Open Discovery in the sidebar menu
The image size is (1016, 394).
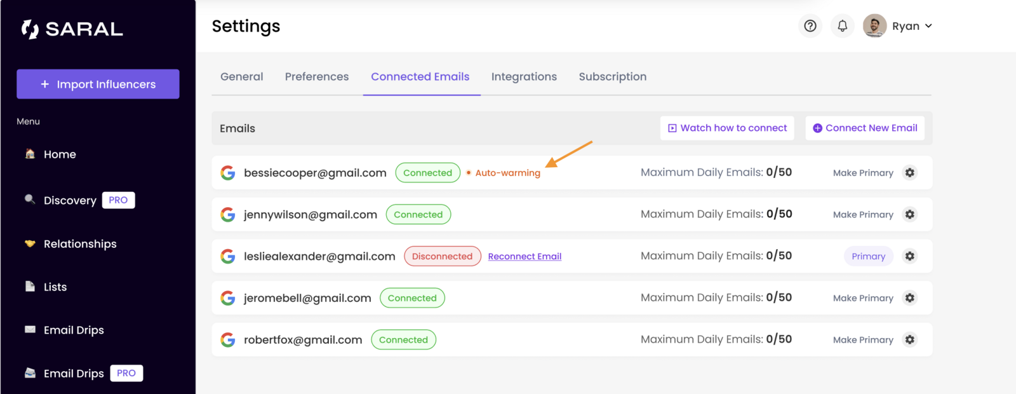(x=70, y=200)
